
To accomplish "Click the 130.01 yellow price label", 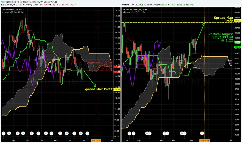I will tap(237, 20).
